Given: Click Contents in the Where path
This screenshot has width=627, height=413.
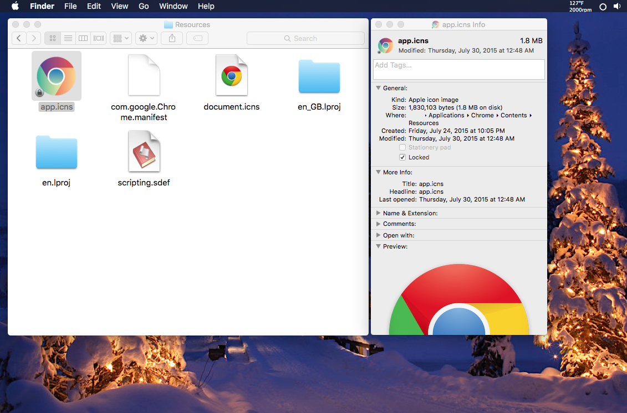Looking at the screenshot, I should point(513,115).
